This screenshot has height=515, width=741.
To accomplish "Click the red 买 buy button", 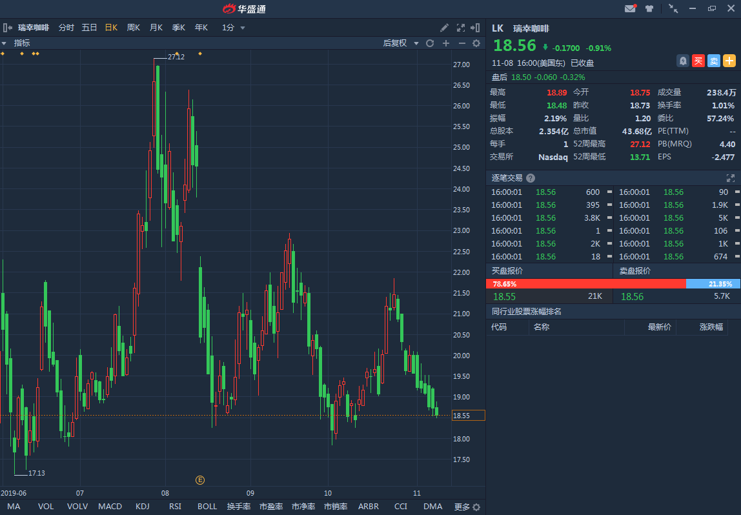I will [698, 61].
